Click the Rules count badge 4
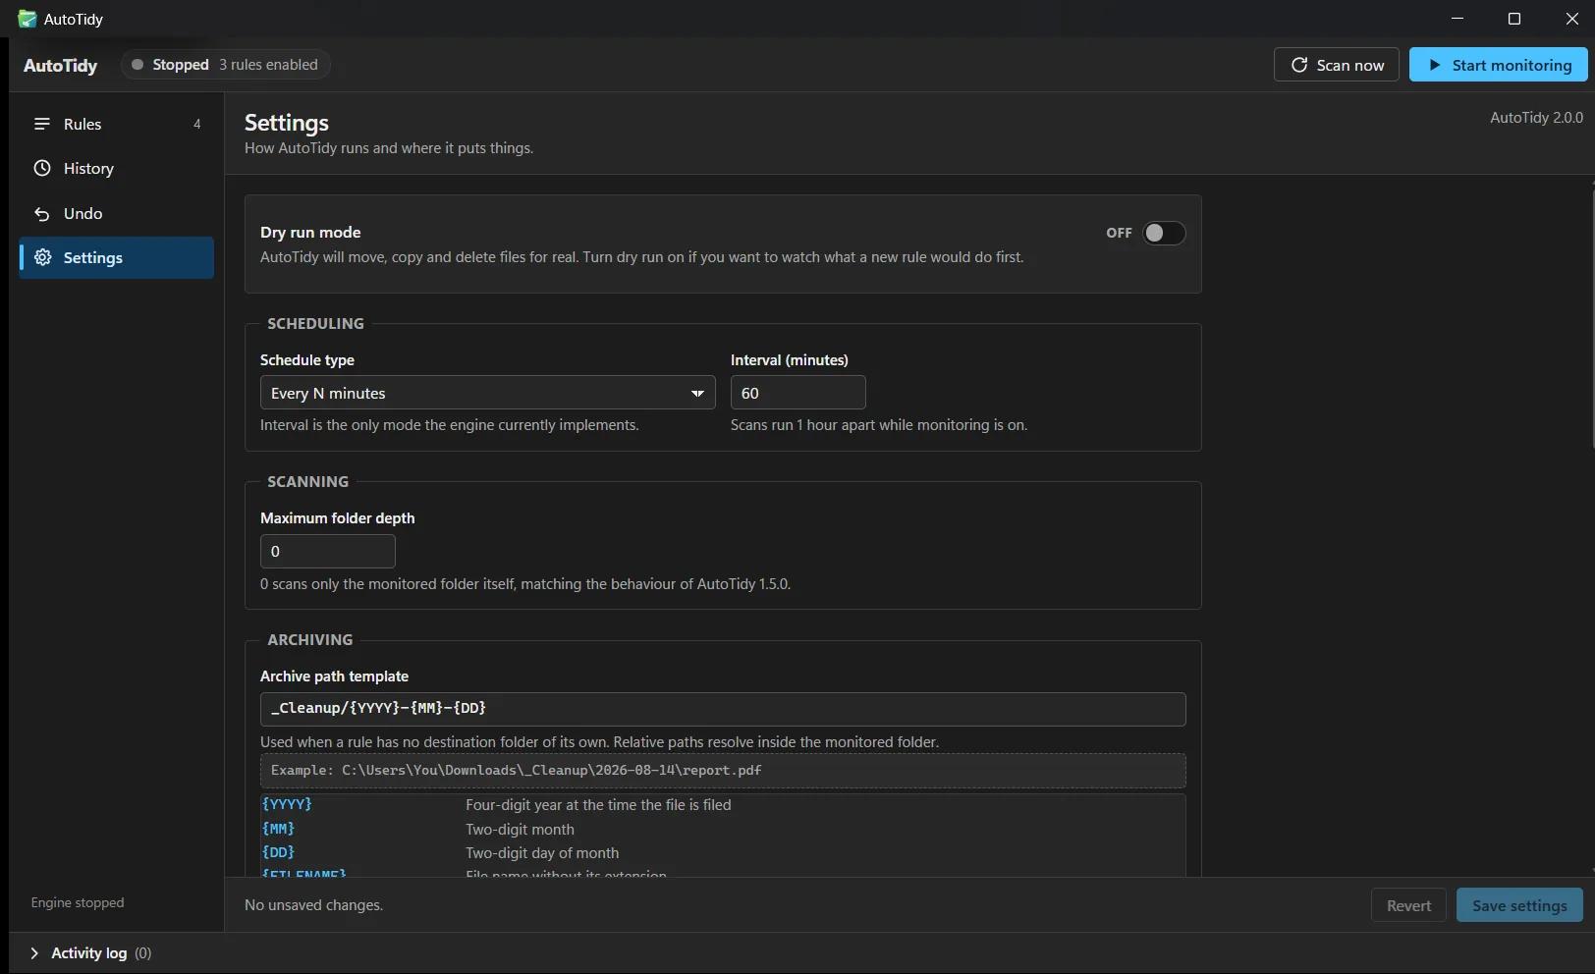Viewport: 1595px width, 974px height. coord(196,124)
